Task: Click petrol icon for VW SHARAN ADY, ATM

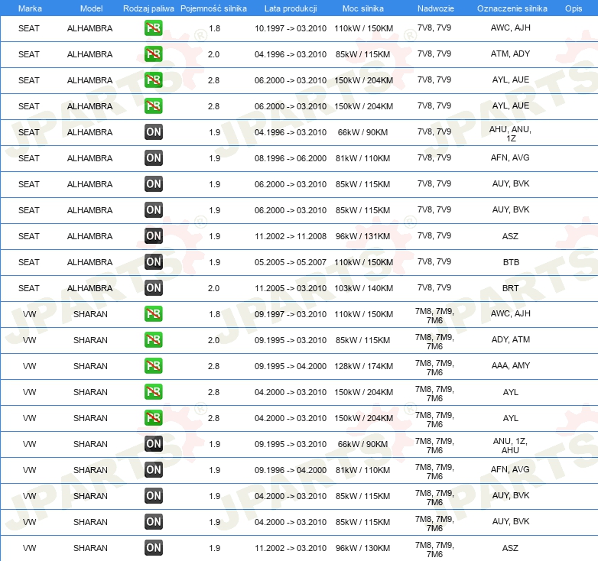Action: pyautogui.click(x=153, y=339)
